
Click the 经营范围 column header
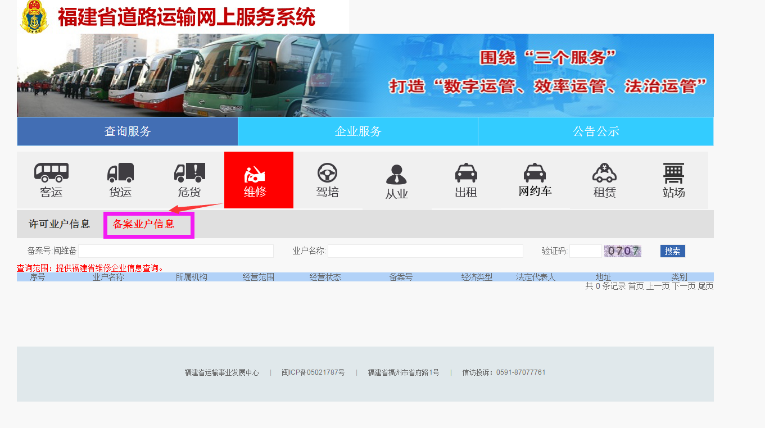coord(259,277)
